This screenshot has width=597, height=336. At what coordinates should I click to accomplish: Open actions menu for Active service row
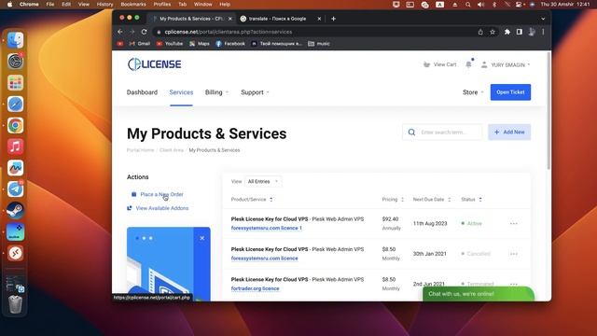click(x=514, y=224)
